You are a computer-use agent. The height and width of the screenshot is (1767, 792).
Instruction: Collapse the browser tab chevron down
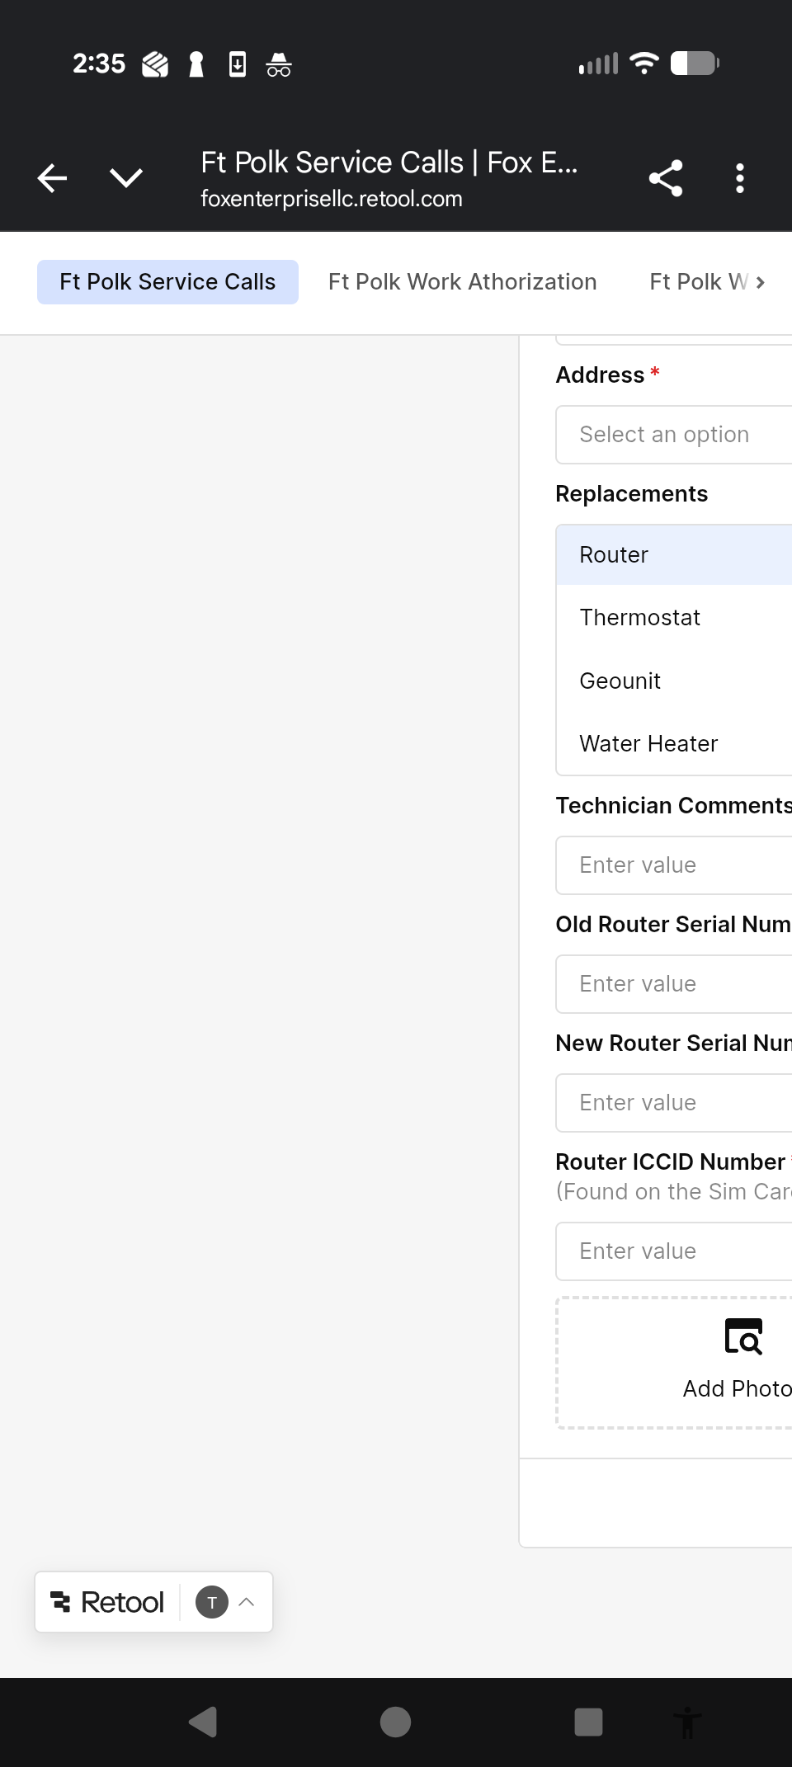tap(126, 178)
